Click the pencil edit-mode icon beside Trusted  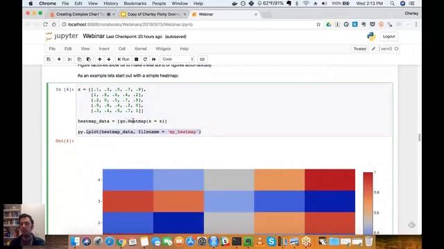(x=373, y=49)
